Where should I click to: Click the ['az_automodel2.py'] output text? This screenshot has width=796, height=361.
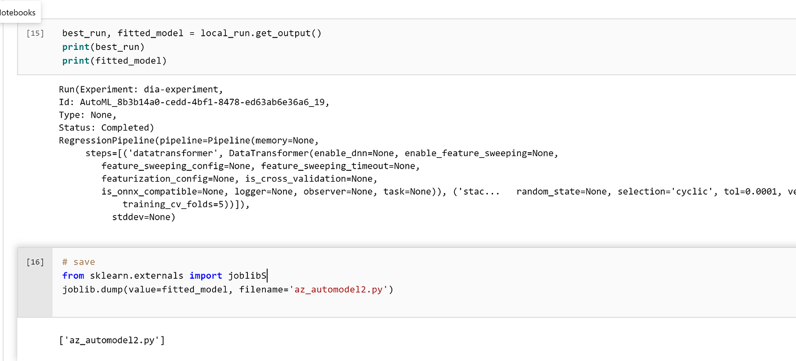111,339
